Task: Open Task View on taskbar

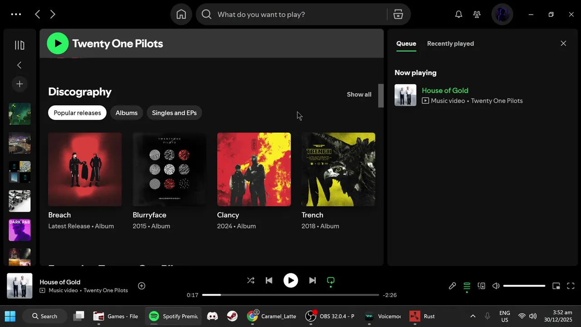Action: [79, 316]
